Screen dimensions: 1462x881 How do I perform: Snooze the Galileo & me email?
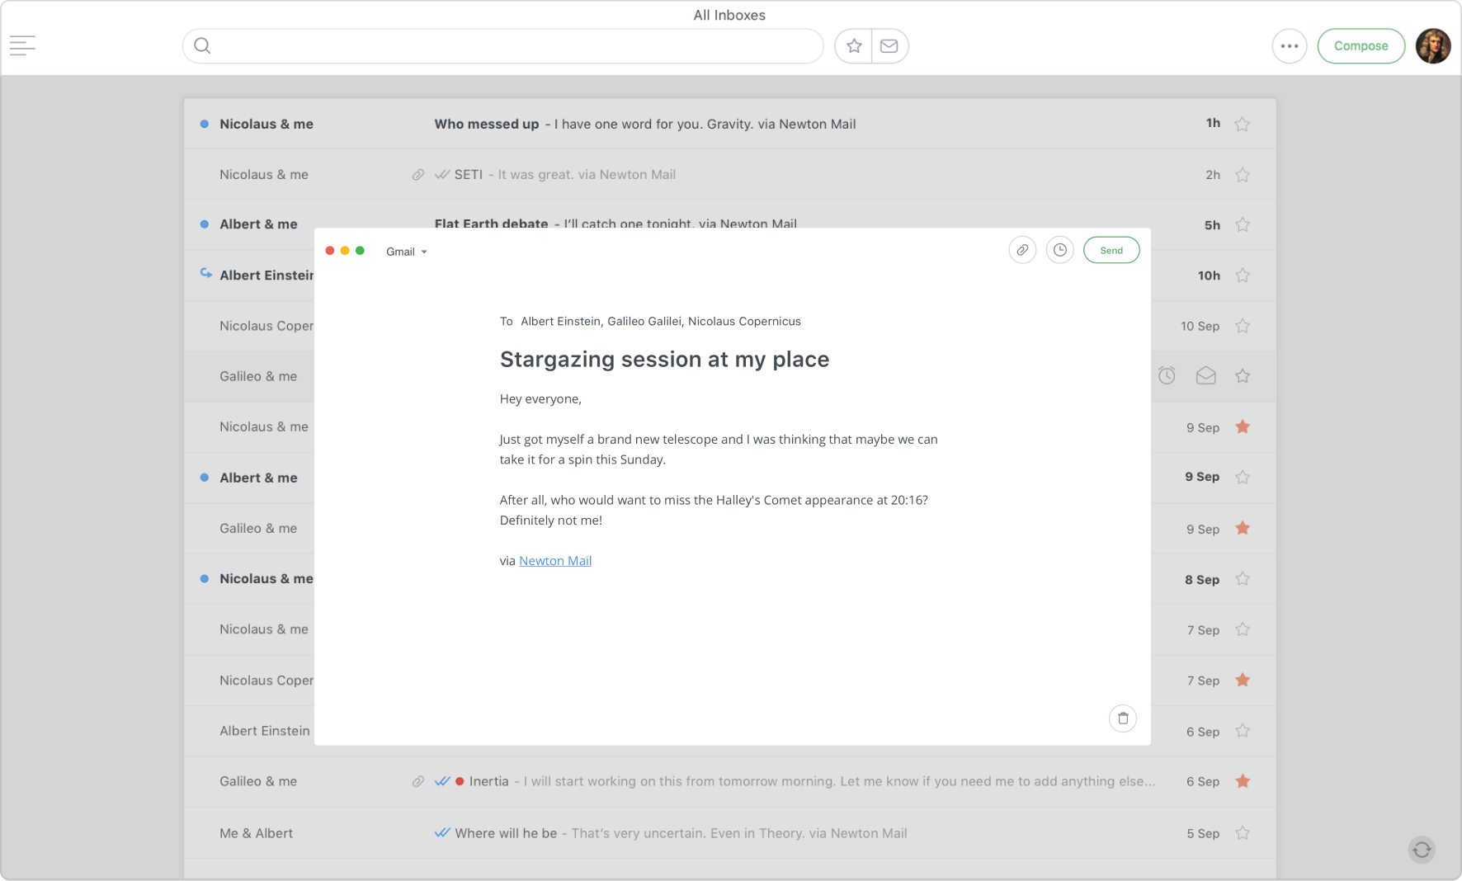(x=1167, y=376)
